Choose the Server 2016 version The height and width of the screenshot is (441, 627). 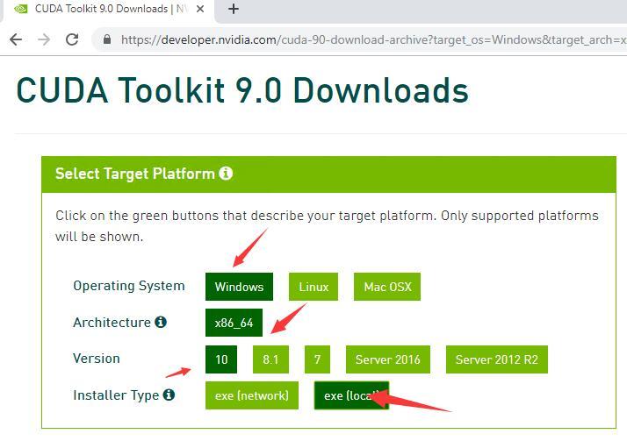[387, 359]
